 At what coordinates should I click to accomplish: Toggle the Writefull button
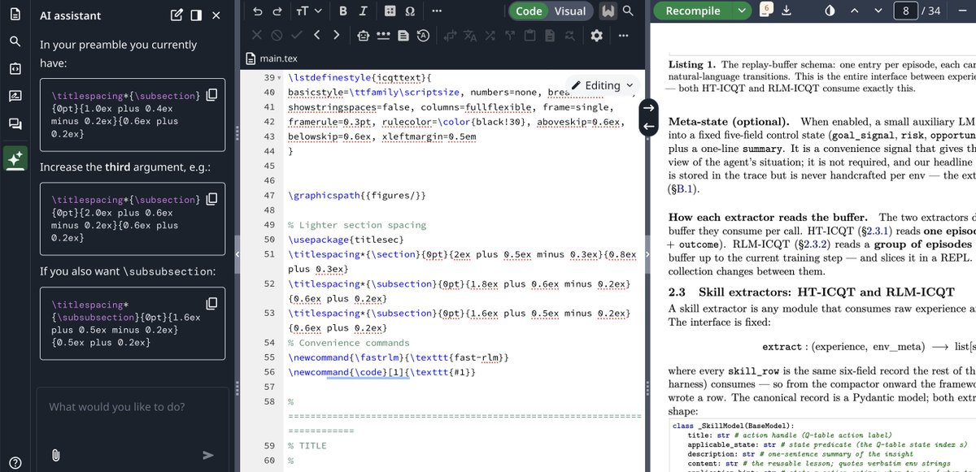(x=608, y=11)
